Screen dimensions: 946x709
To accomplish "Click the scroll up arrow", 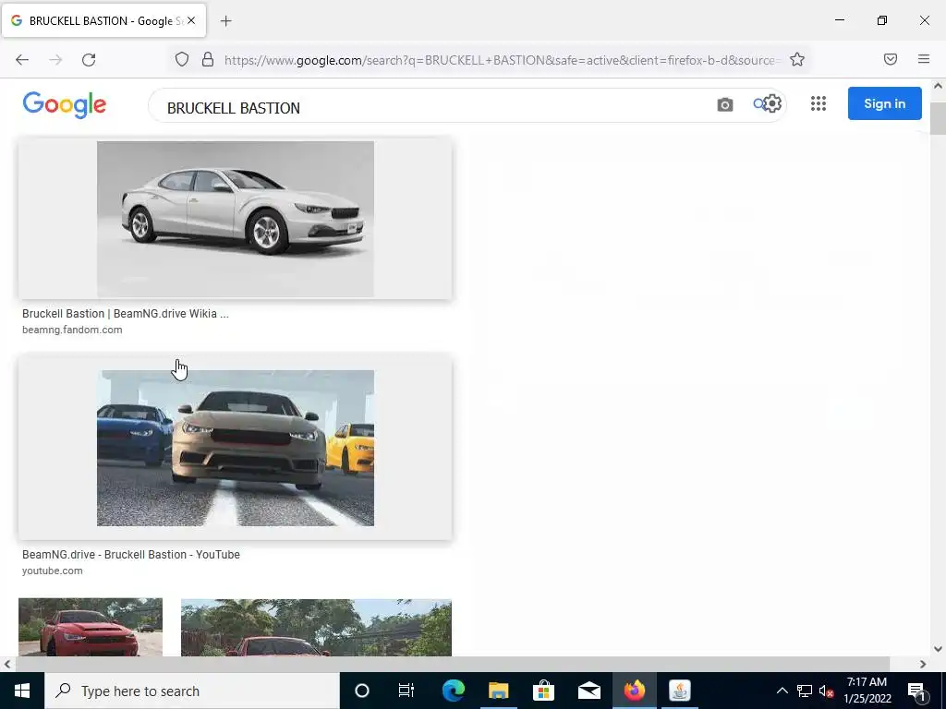I will pos(938,86).
